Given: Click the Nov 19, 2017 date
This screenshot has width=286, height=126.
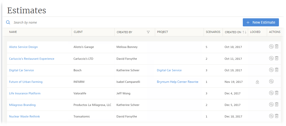Looking at the screenshot, I should [234, 82].
